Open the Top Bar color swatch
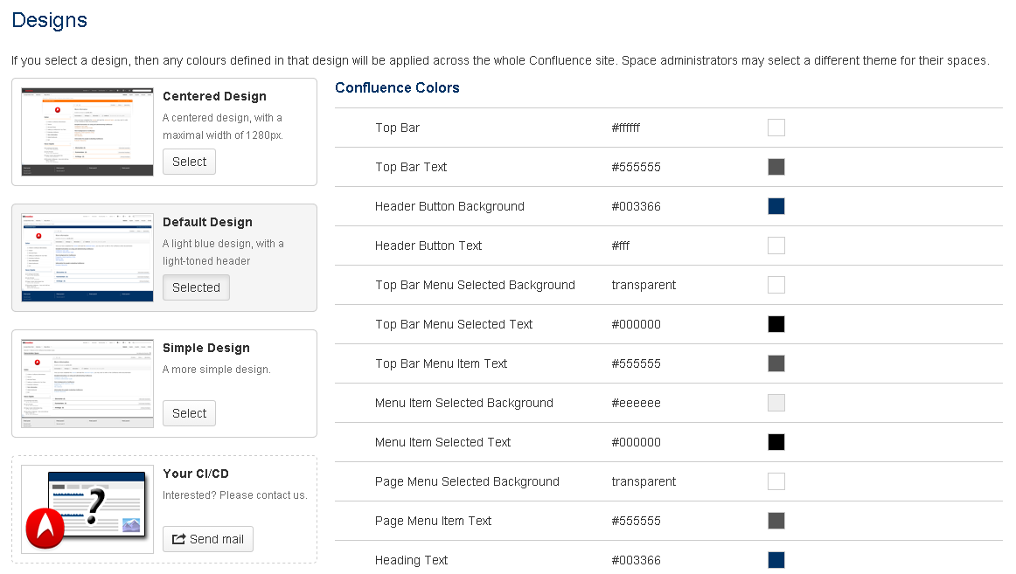Screen dimensions: 1016x574 776,128
